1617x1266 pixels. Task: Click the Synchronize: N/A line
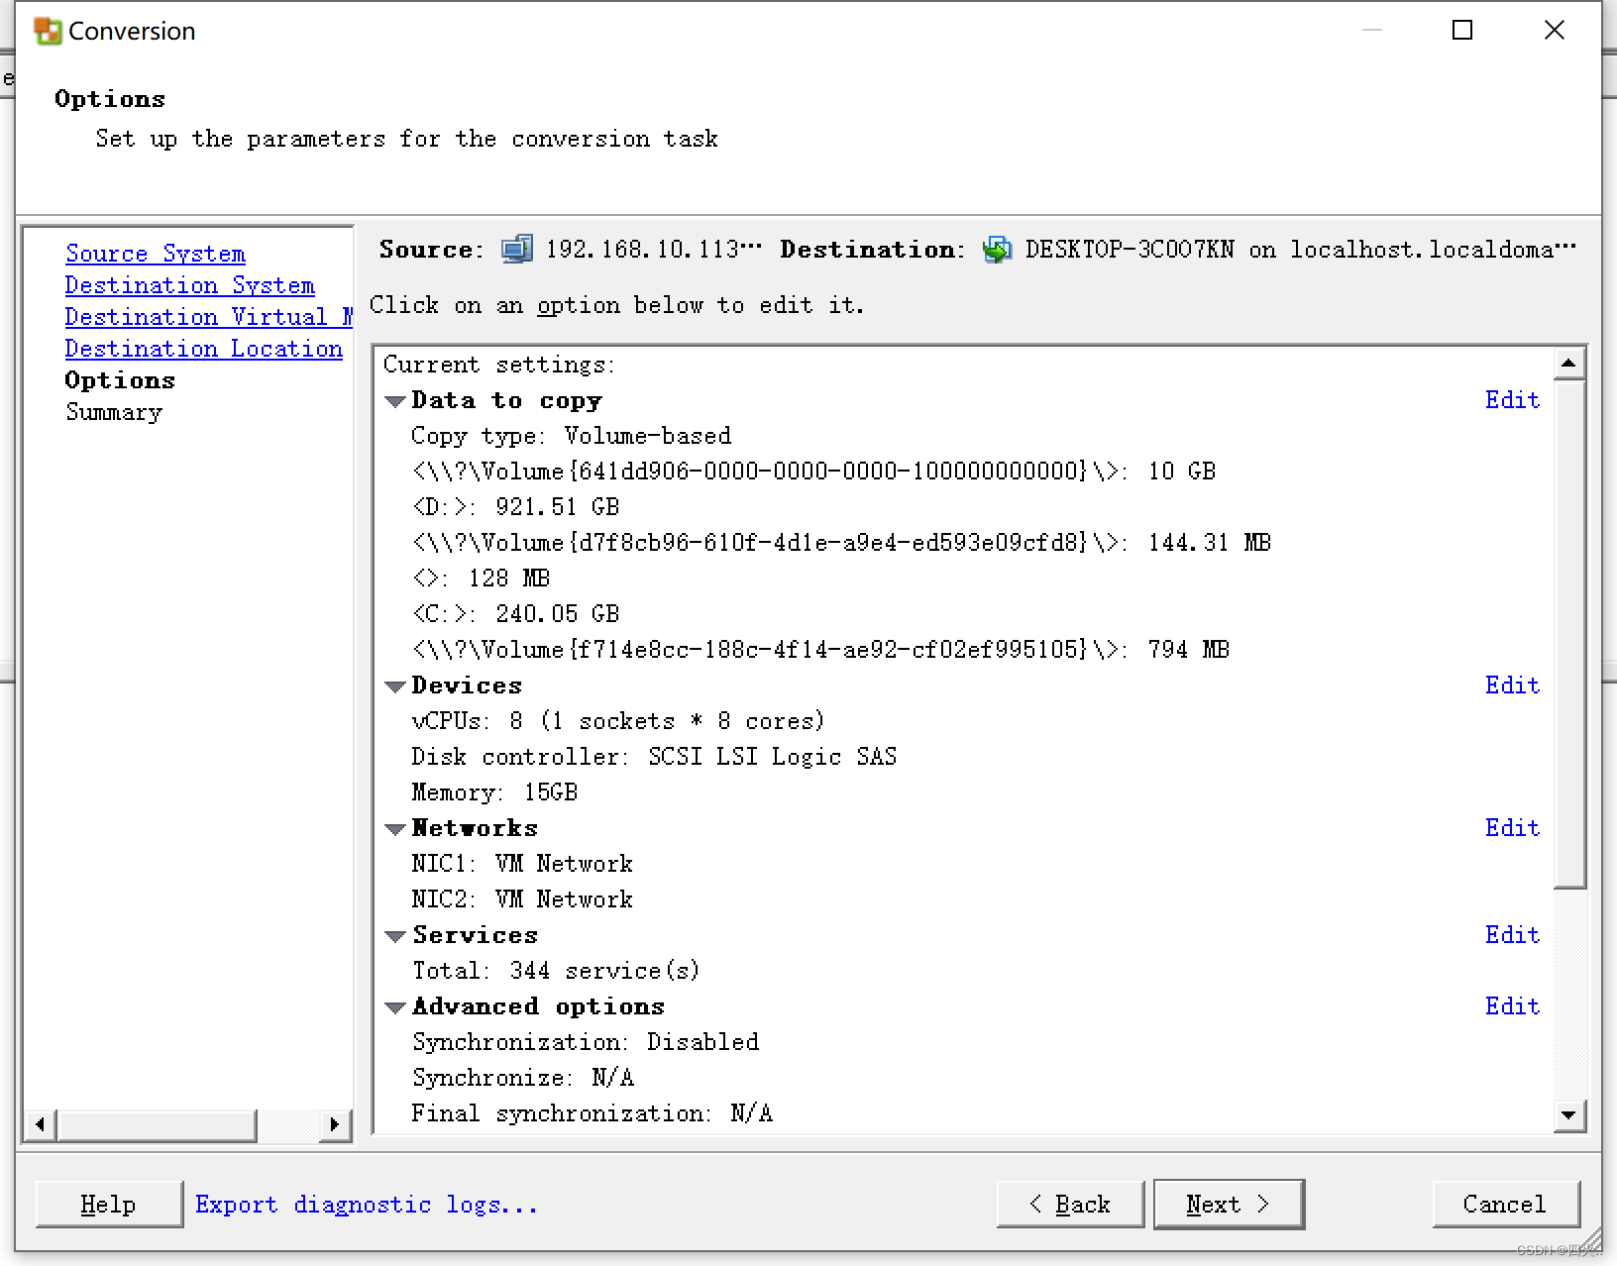pos(523,1078)
